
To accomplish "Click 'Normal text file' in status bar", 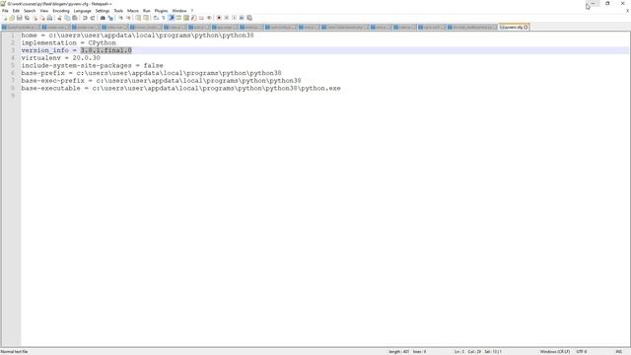I will [x=14, y=352].
